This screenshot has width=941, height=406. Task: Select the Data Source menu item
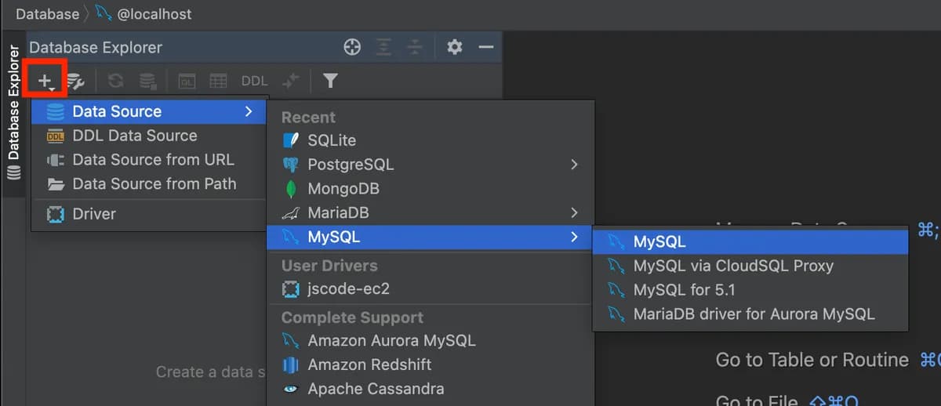149,111
